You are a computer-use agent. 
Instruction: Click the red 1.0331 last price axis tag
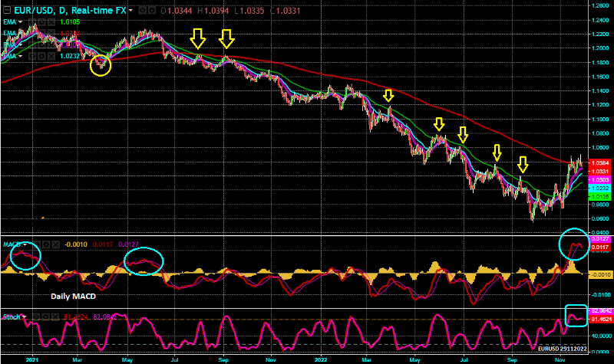coord(599,171)
